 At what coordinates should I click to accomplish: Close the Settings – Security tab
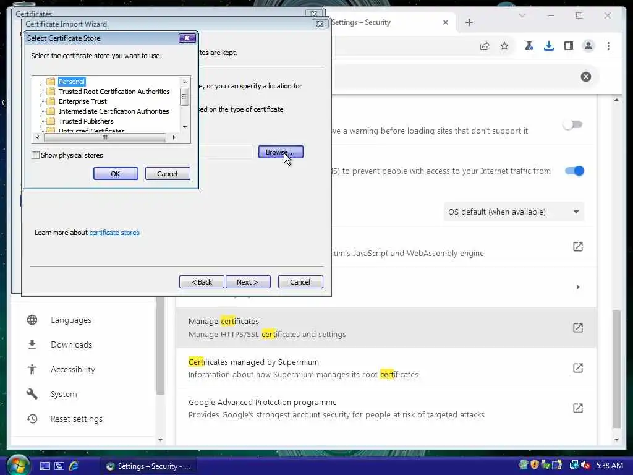446,22
